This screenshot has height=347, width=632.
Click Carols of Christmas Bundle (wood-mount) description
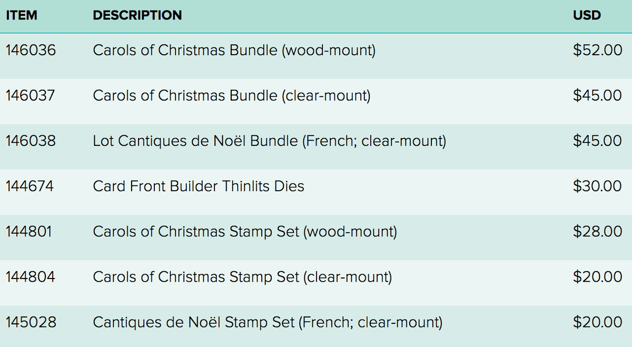click(x=234, y=51)
